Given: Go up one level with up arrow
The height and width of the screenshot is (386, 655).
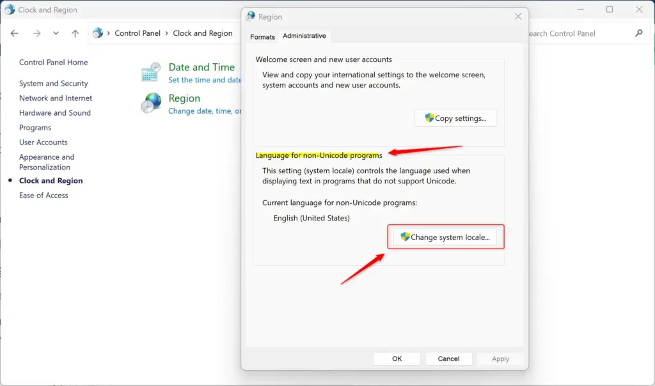Looking at the screenshot, I should [75, 33].
